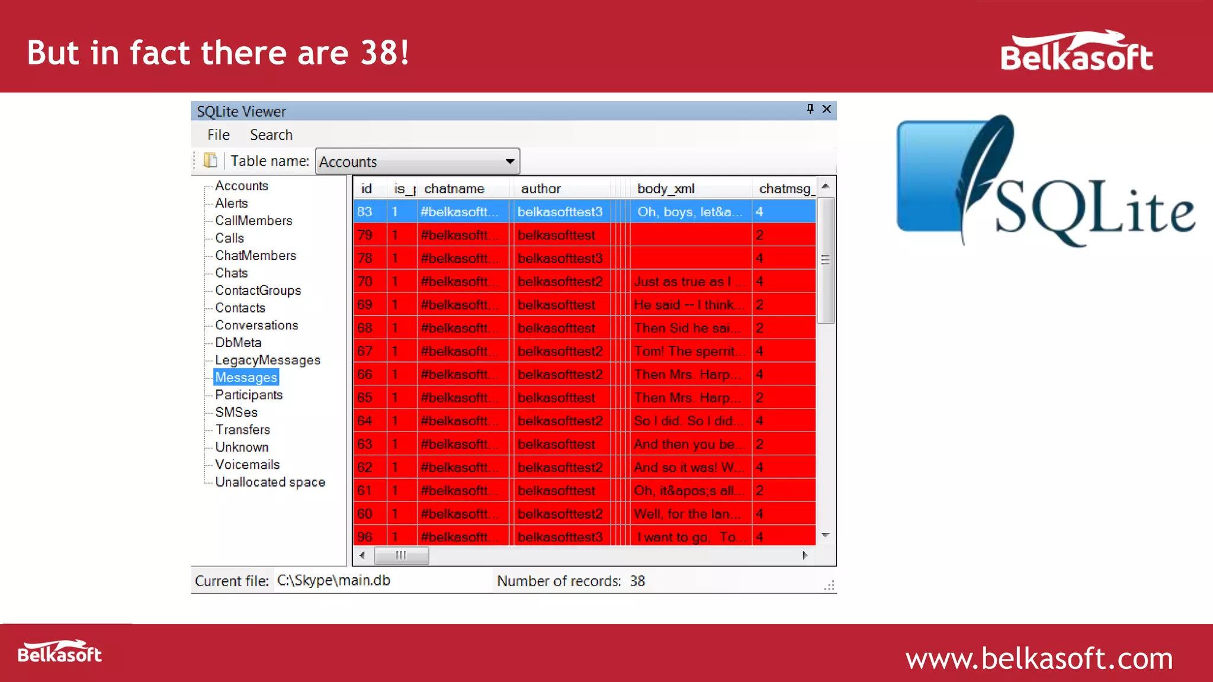Click the horizontal scrollbar thumb

coord(402,555)
